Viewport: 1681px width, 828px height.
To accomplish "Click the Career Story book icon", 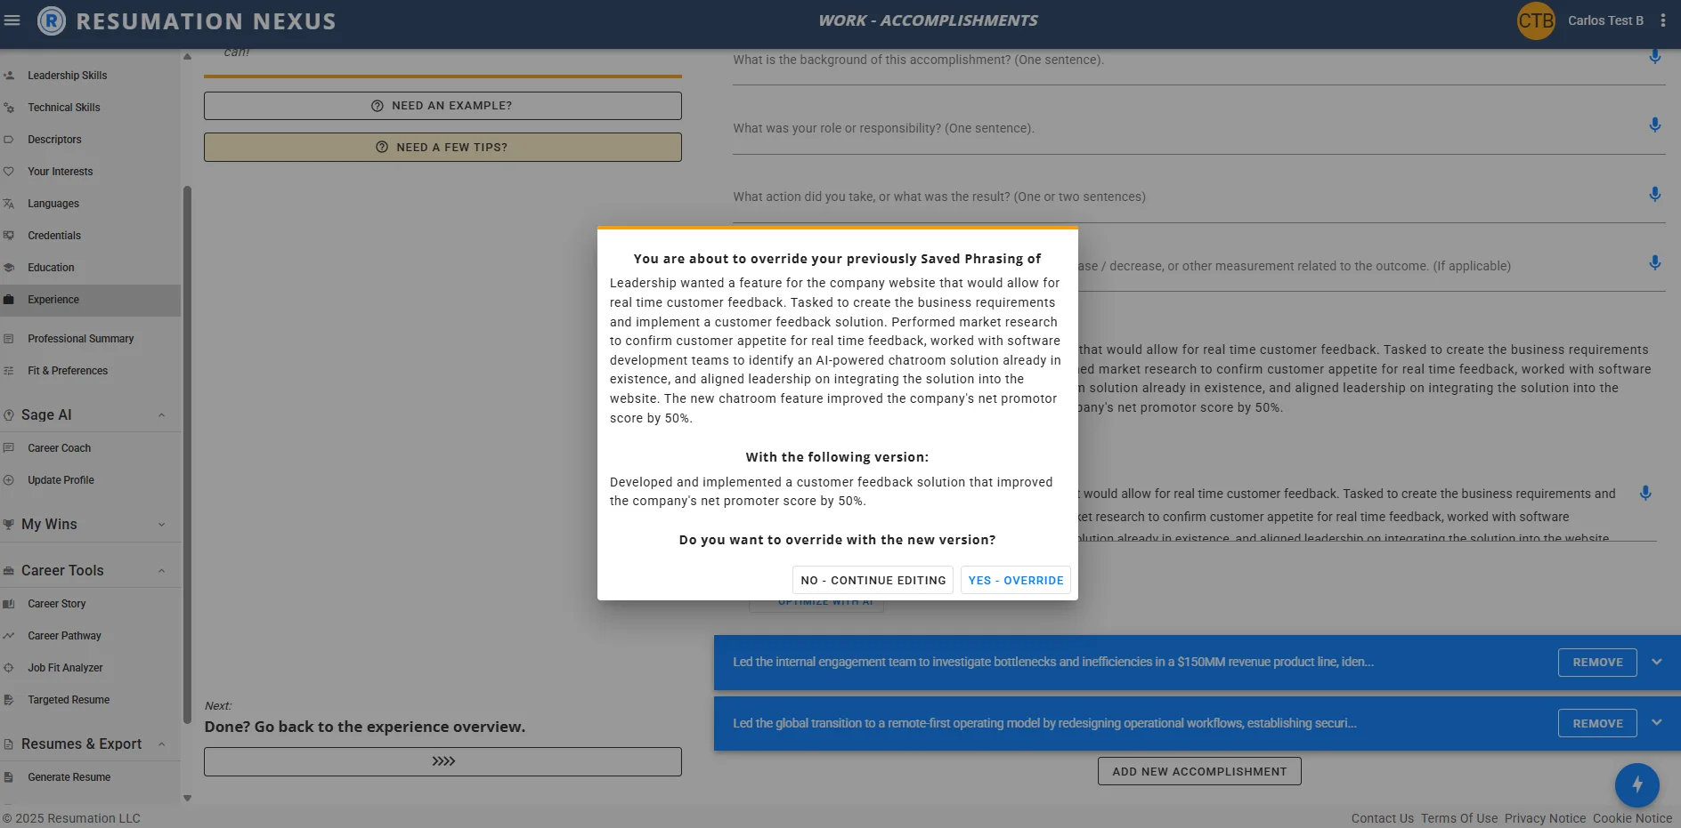I will point(9,604).
